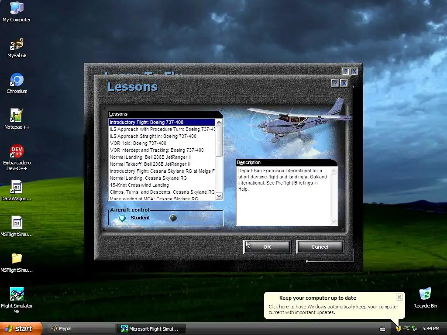Confirm lesson choice with OK
The width and height of the screenshot is (447, 335).
tap(267, 247)
